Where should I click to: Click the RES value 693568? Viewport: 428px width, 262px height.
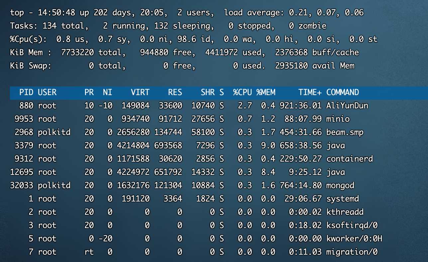[x=168, y=146]
